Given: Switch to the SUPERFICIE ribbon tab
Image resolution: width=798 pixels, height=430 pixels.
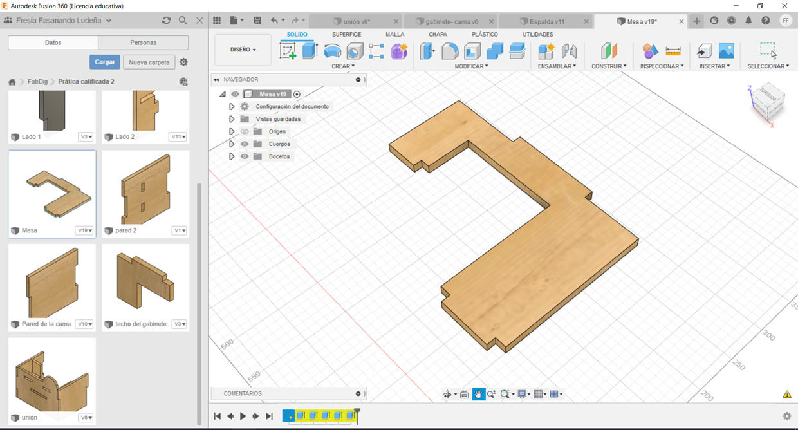Looking at the screenshot, I should click(x=346, y=34).
